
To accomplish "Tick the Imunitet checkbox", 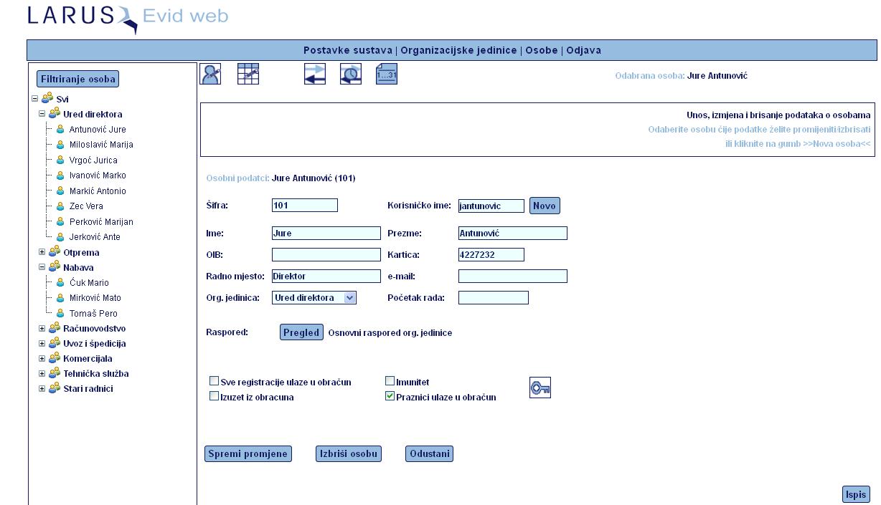I will pos(390,381).
